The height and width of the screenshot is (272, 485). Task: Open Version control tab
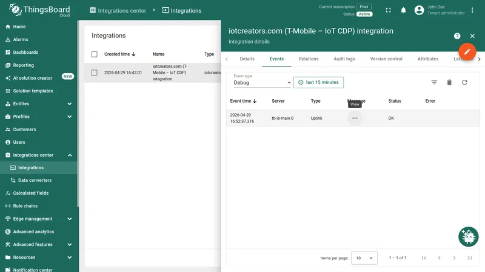click(386, 59)
